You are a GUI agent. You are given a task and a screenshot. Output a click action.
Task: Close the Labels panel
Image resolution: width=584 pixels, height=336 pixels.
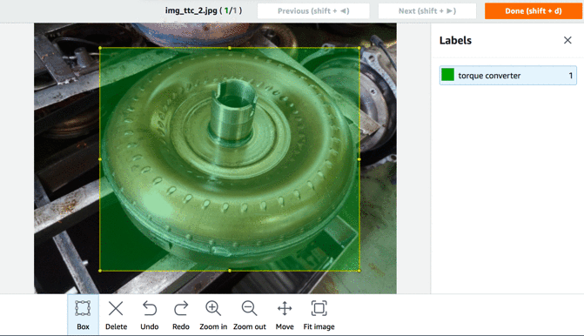coord(567,40)
